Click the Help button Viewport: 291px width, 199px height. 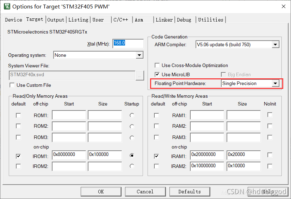coord(268,192)
